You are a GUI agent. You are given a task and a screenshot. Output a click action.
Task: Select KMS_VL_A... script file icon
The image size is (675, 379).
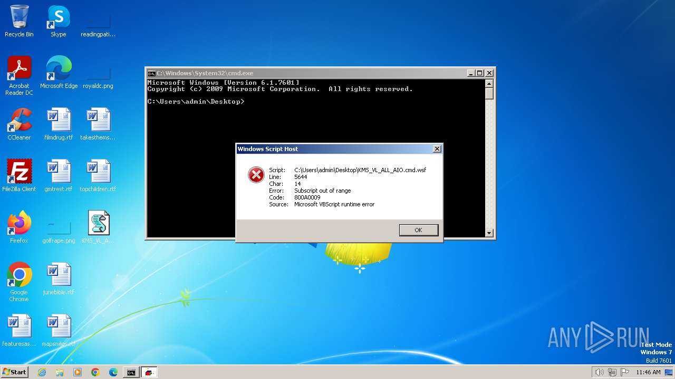tap(98, 227)
